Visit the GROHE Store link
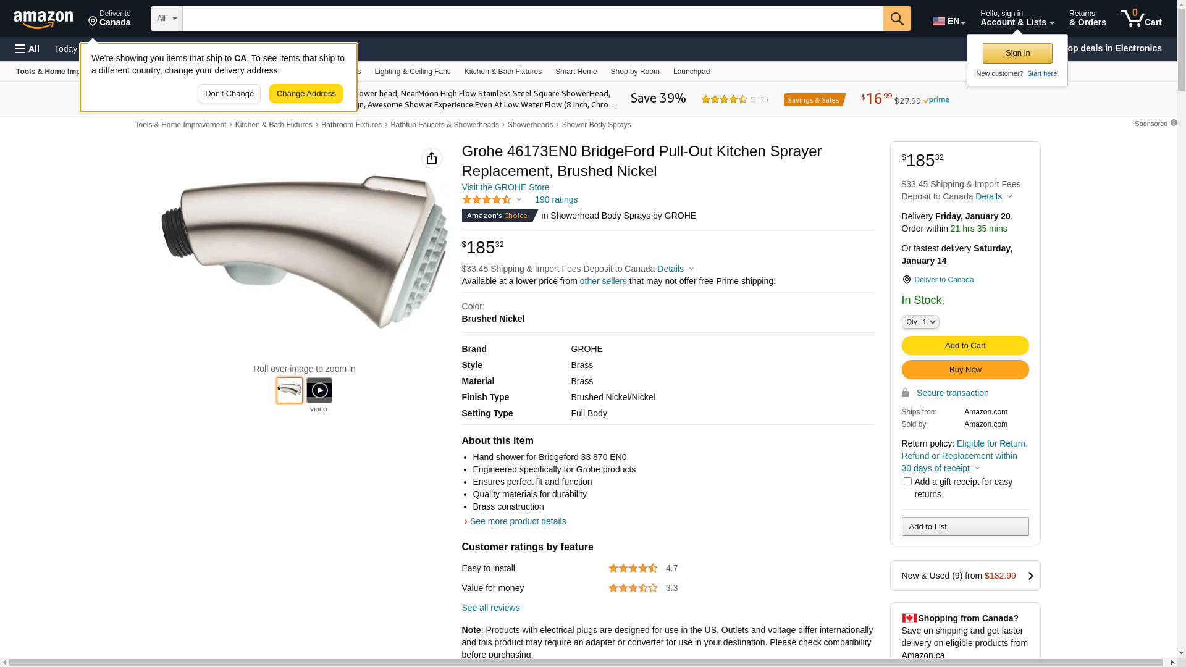 [505, 187]
